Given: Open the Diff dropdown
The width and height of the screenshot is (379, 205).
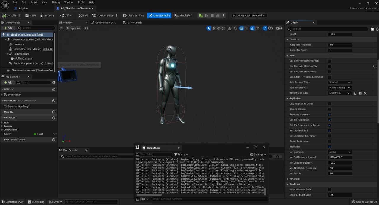Looking at the screenshot, I should pos(66,15).
